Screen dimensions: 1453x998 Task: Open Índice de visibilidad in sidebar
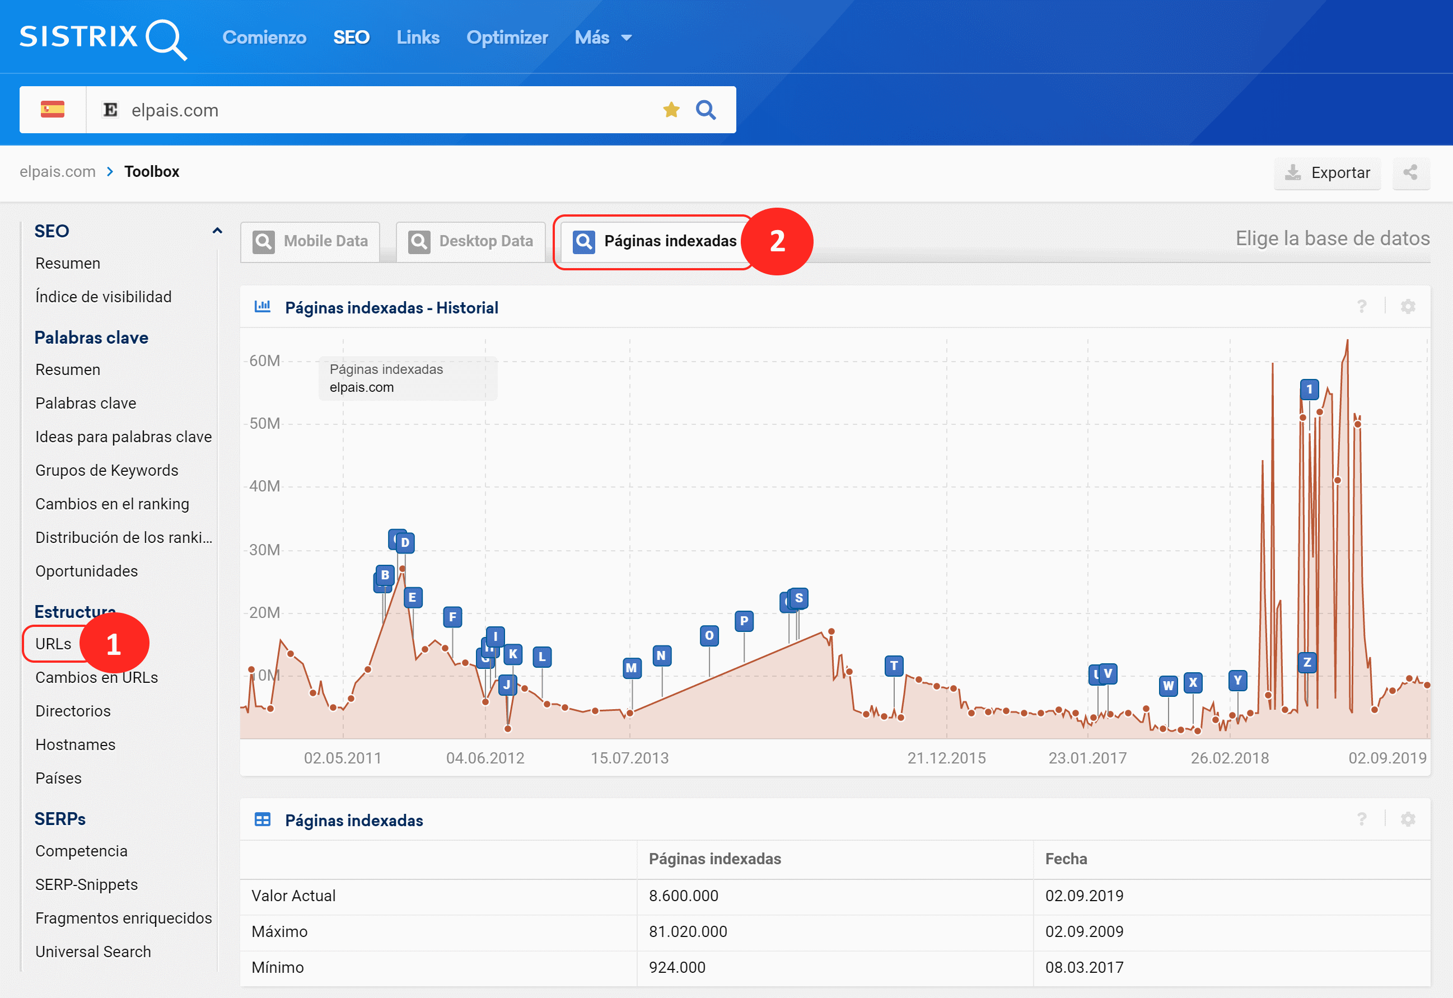(103, 297)
